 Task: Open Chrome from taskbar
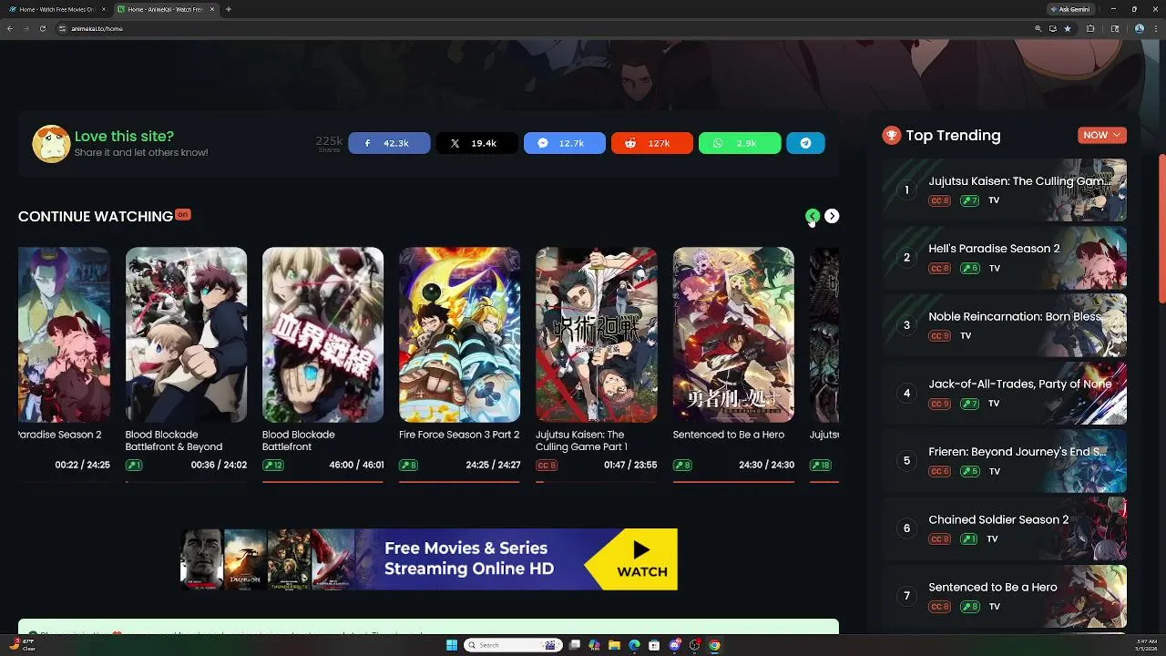(714, 645)
